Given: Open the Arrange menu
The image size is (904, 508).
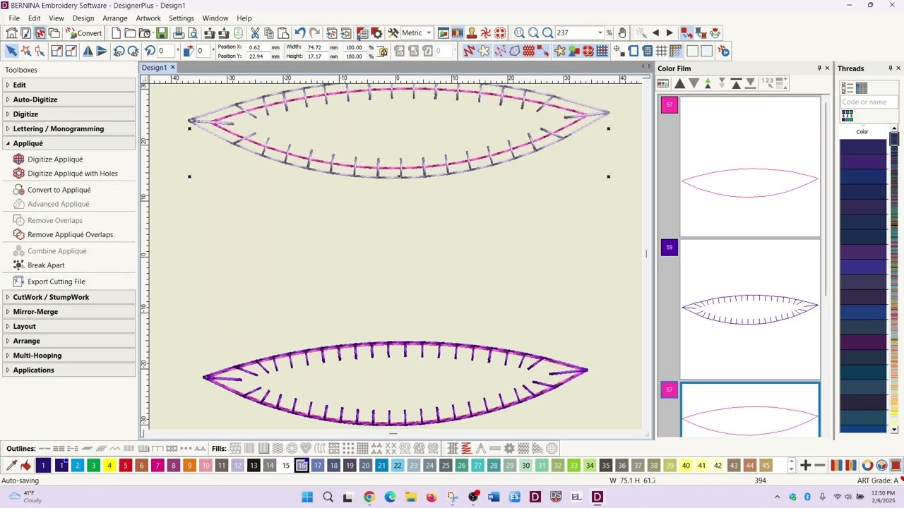Looking at the screenshot, I should [x=115, y=18].
